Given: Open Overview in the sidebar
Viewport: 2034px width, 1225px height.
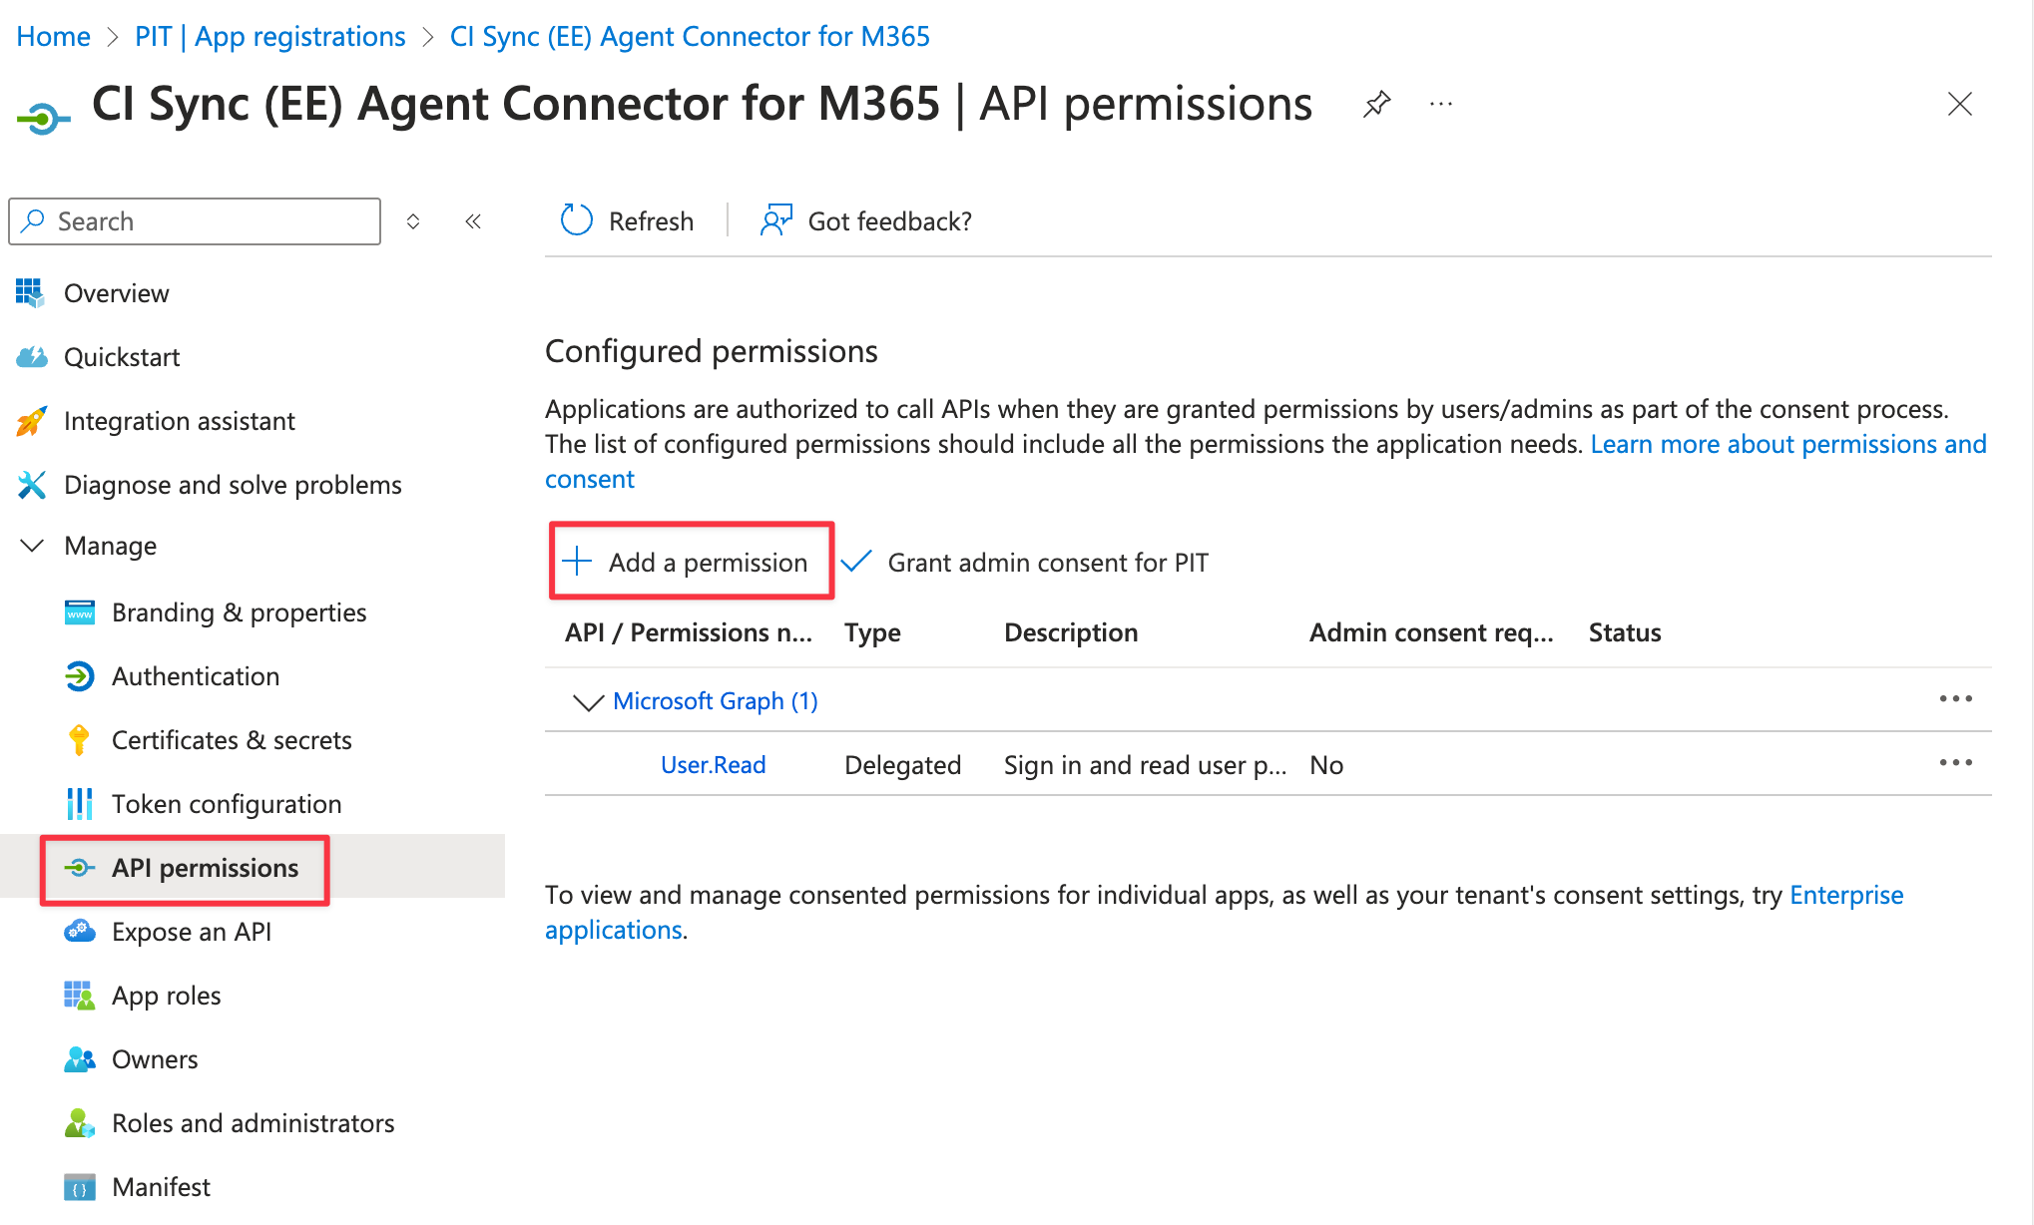Looking at the screenshot, I should coord(116,293).
